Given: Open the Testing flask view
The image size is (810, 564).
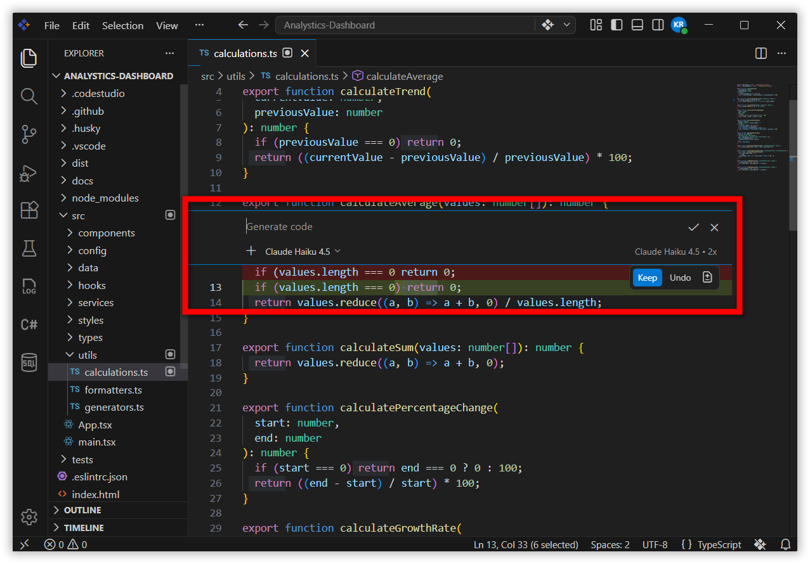Looking at the screenshot, I should point(29,248).
